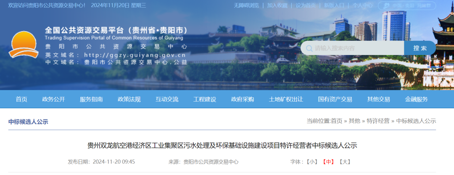Click 加入收藏 add to favorites link
The image size is (454, 175).
[x=277, y=5]
